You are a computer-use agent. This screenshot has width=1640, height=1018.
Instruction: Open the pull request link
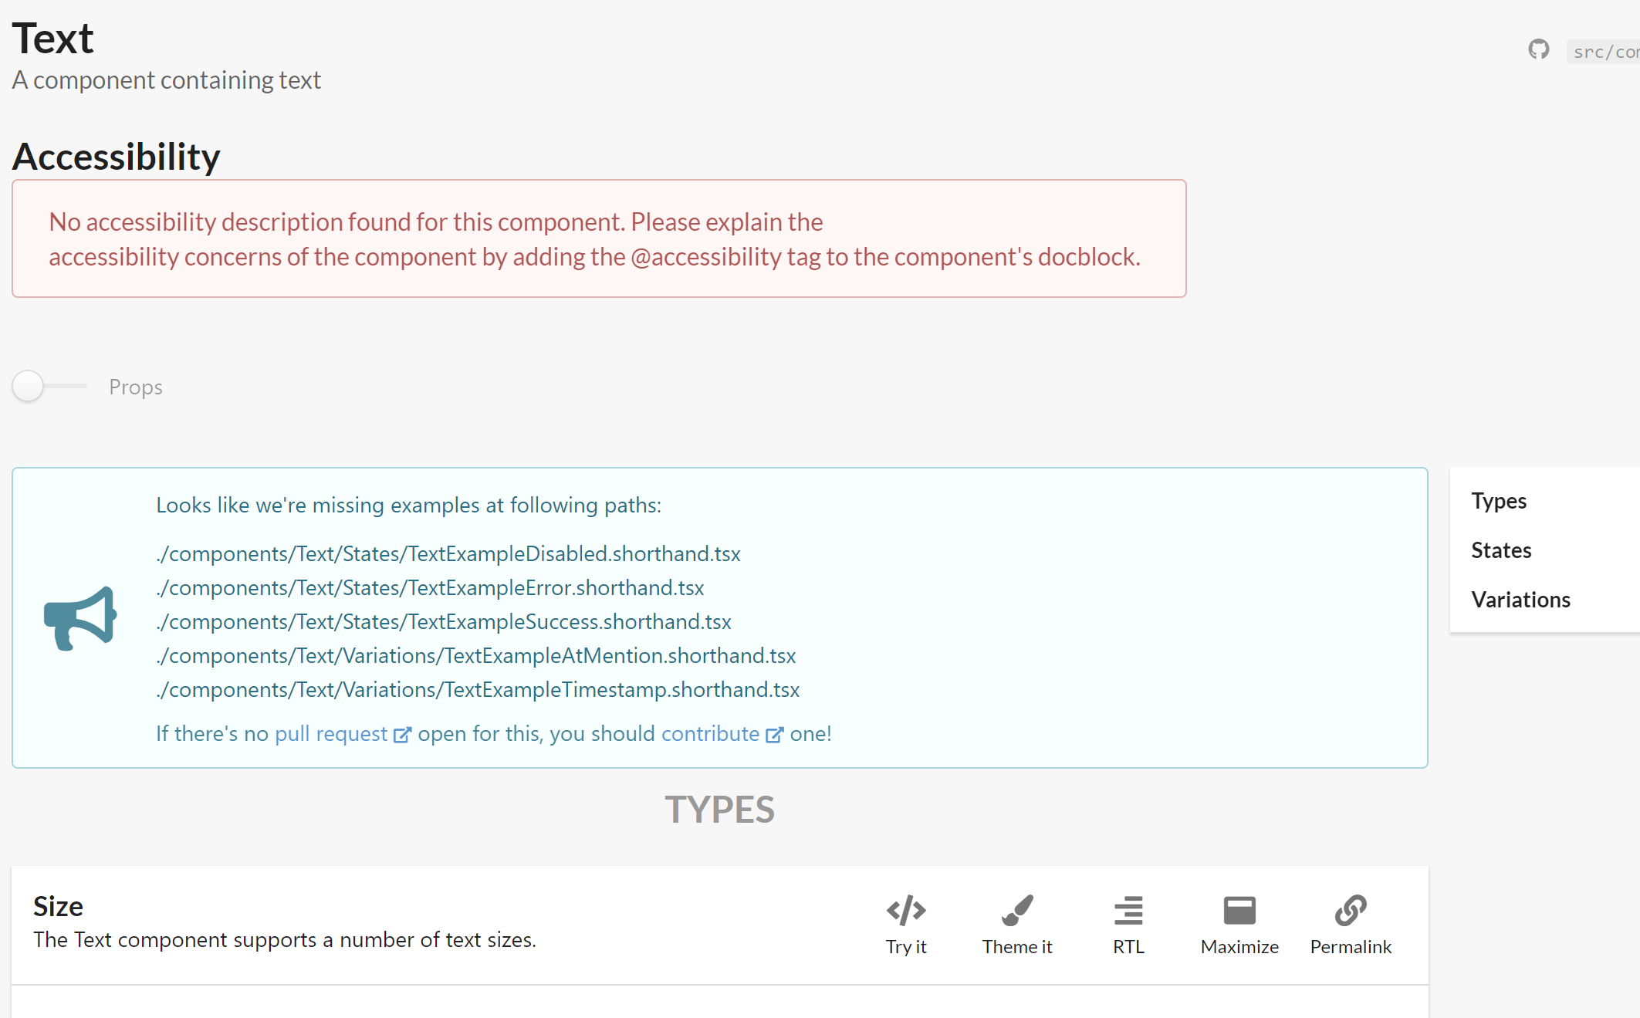(331, 734)
